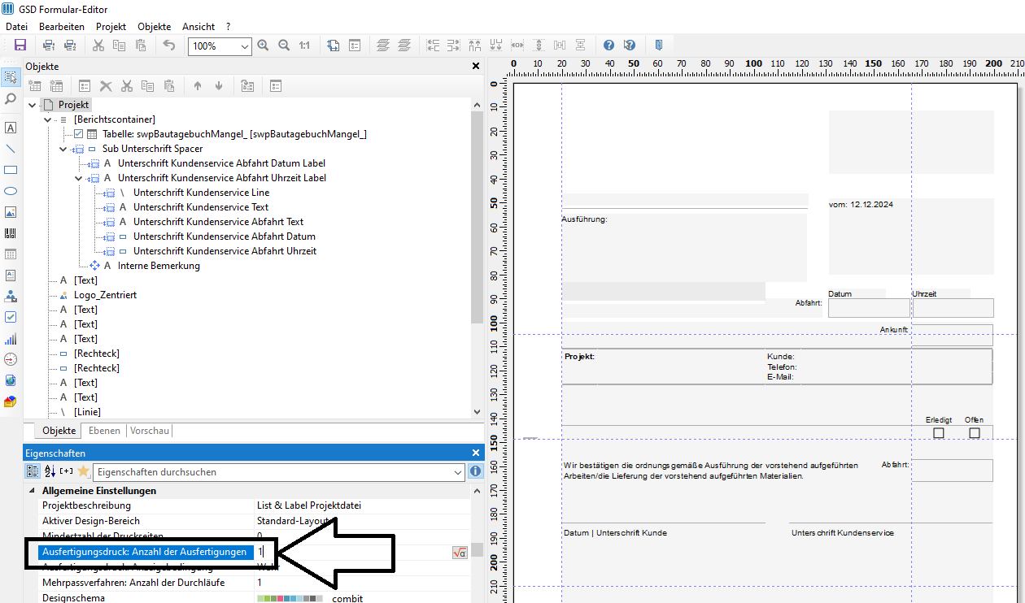
Task: Collapse Allgemeine Einstellungen section
Action: point(32,491)
